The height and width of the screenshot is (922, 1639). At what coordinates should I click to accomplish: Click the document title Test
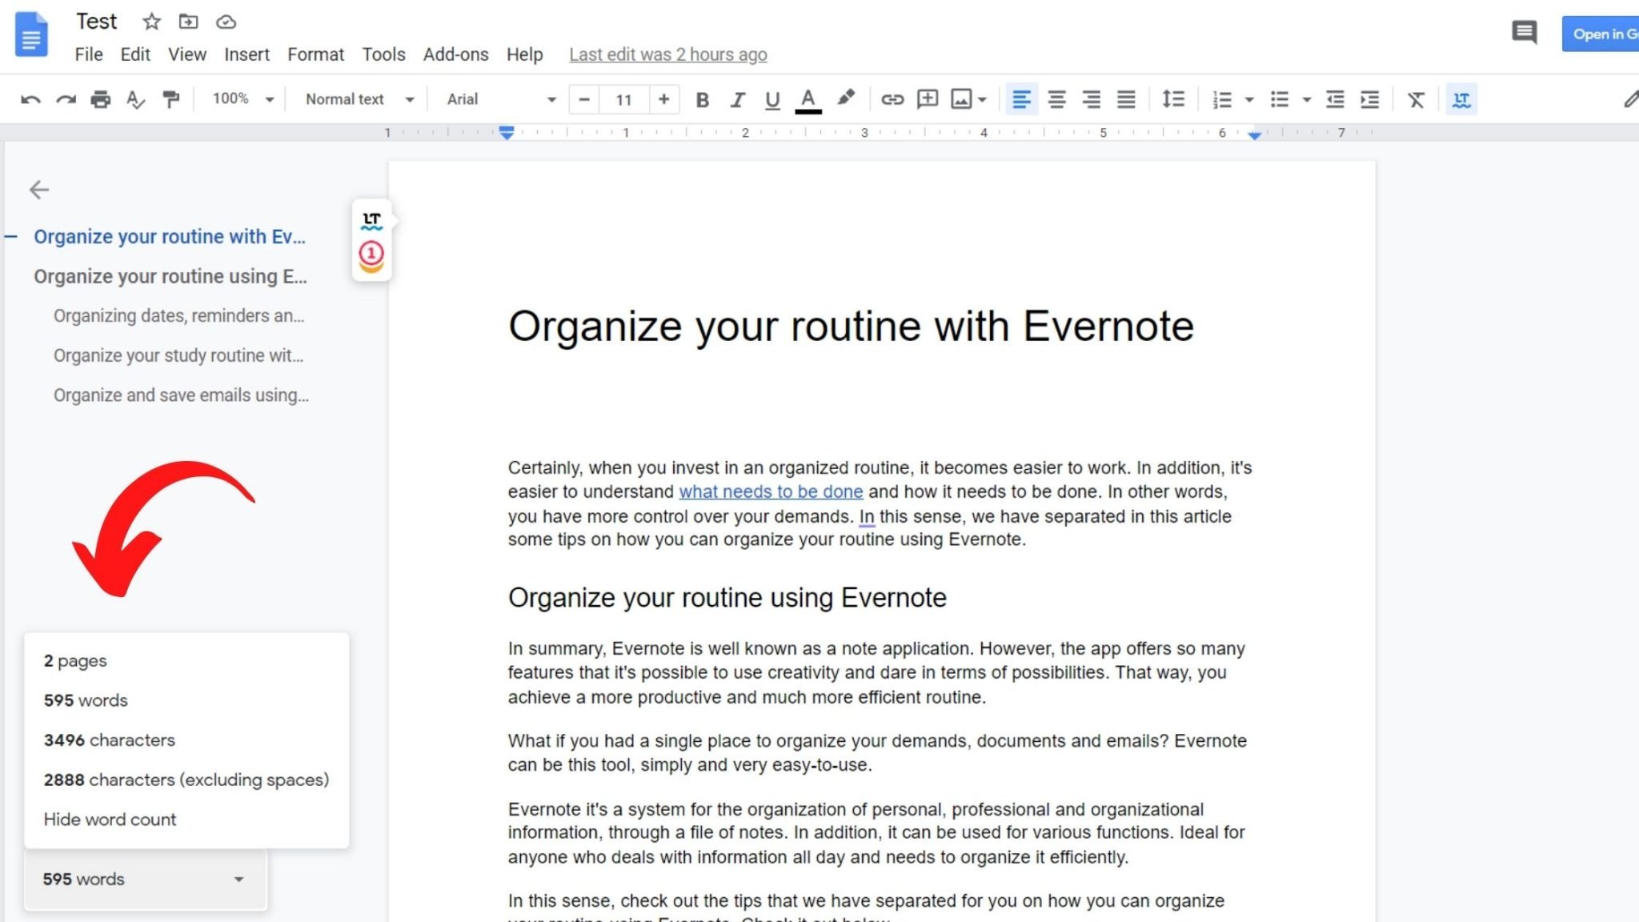96,22
